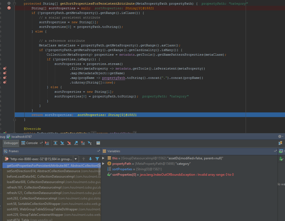This screenshot has height=221, width=285.
Task: Click the Frames panel title
Action: (14, 151)
